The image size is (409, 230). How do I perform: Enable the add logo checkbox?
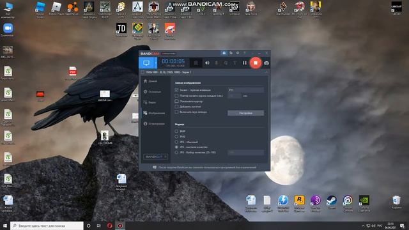coord(176,107)
